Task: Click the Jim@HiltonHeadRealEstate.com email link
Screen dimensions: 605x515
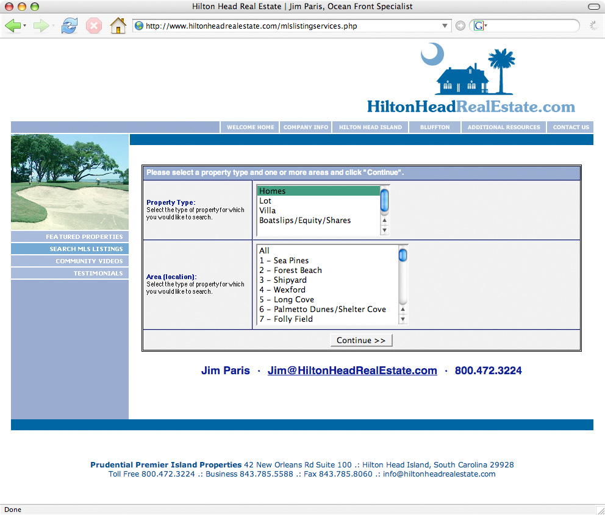Action: [353, 371]
